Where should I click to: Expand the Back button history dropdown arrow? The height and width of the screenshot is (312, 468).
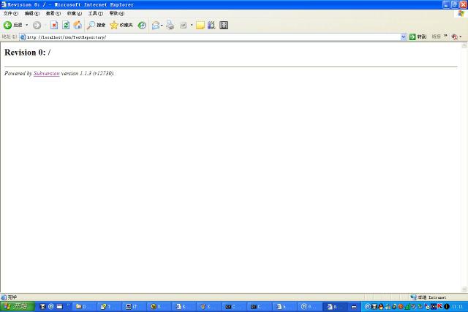tap(27, 25)
